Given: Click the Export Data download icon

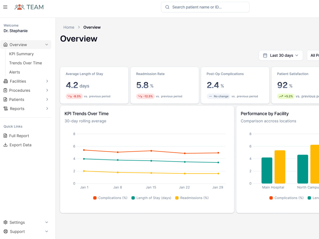Looking at the screenshot, I should tap(5, 145).
